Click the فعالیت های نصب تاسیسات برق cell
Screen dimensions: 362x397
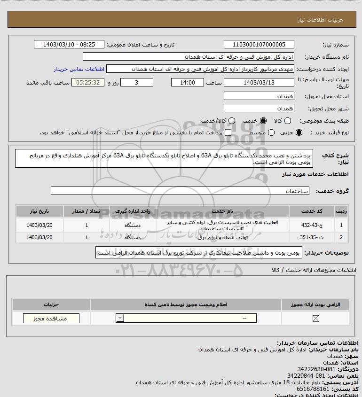pos(222,225)
